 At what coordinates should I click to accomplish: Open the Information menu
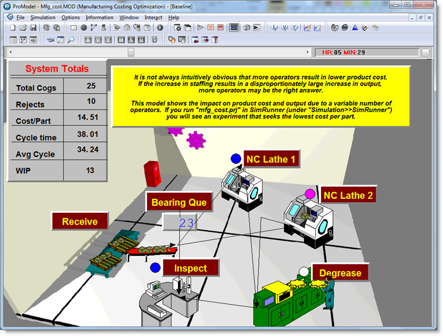99,17
